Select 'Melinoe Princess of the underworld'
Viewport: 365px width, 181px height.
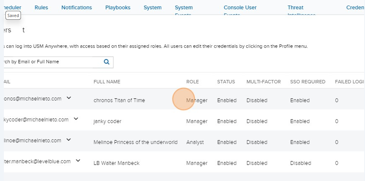pos(136,142)
